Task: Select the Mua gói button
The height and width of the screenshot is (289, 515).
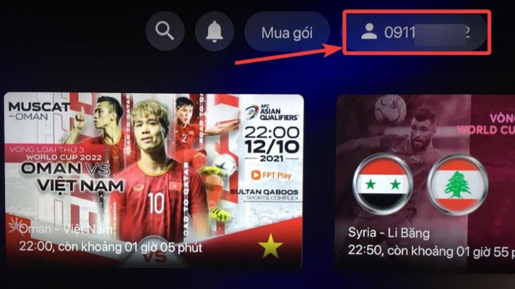Action: pos(287,32)
